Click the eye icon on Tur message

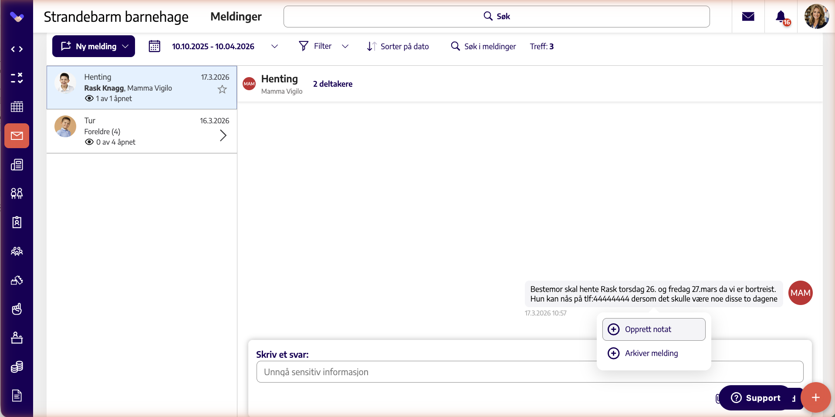tap(89, 142)
